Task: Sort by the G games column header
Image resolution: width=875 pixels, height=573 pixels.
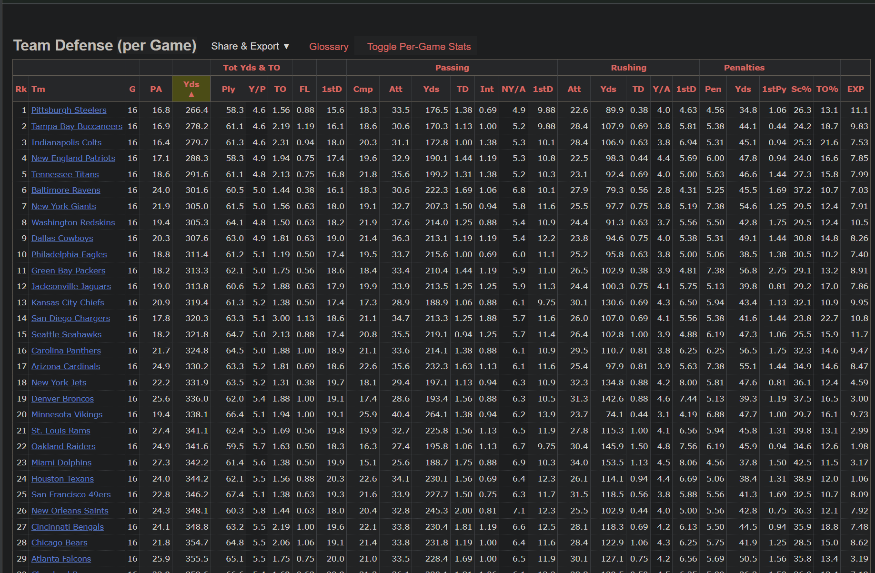Action: 132,89
